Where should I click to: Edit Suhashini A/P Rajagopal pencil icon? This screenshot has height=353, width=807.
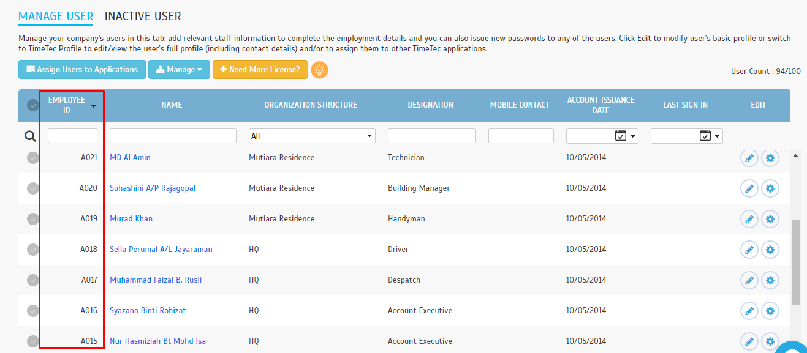pyautogui.click(x=749, y=188)
